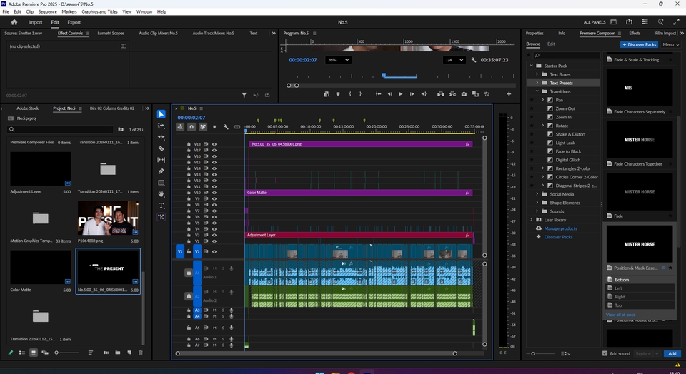Select the Track Select Forward tool
This screenshot has height=374, width=686.
coord(161,126)
